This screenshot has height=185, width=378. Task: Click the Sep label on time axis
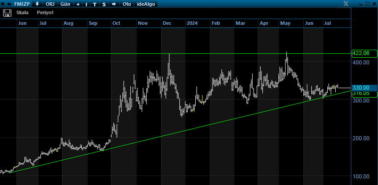pos(93,24)
